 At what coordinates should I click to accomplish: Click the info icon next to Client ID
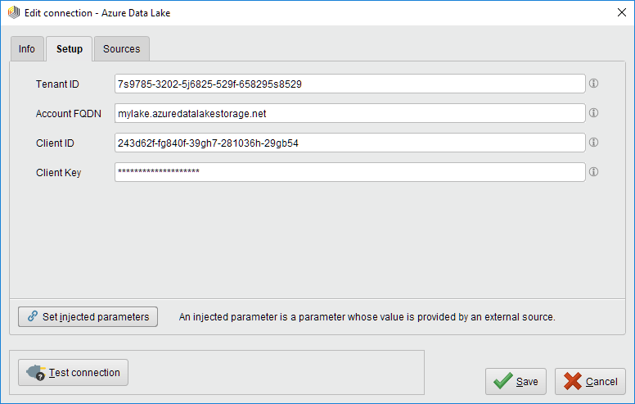pos(594,143)
